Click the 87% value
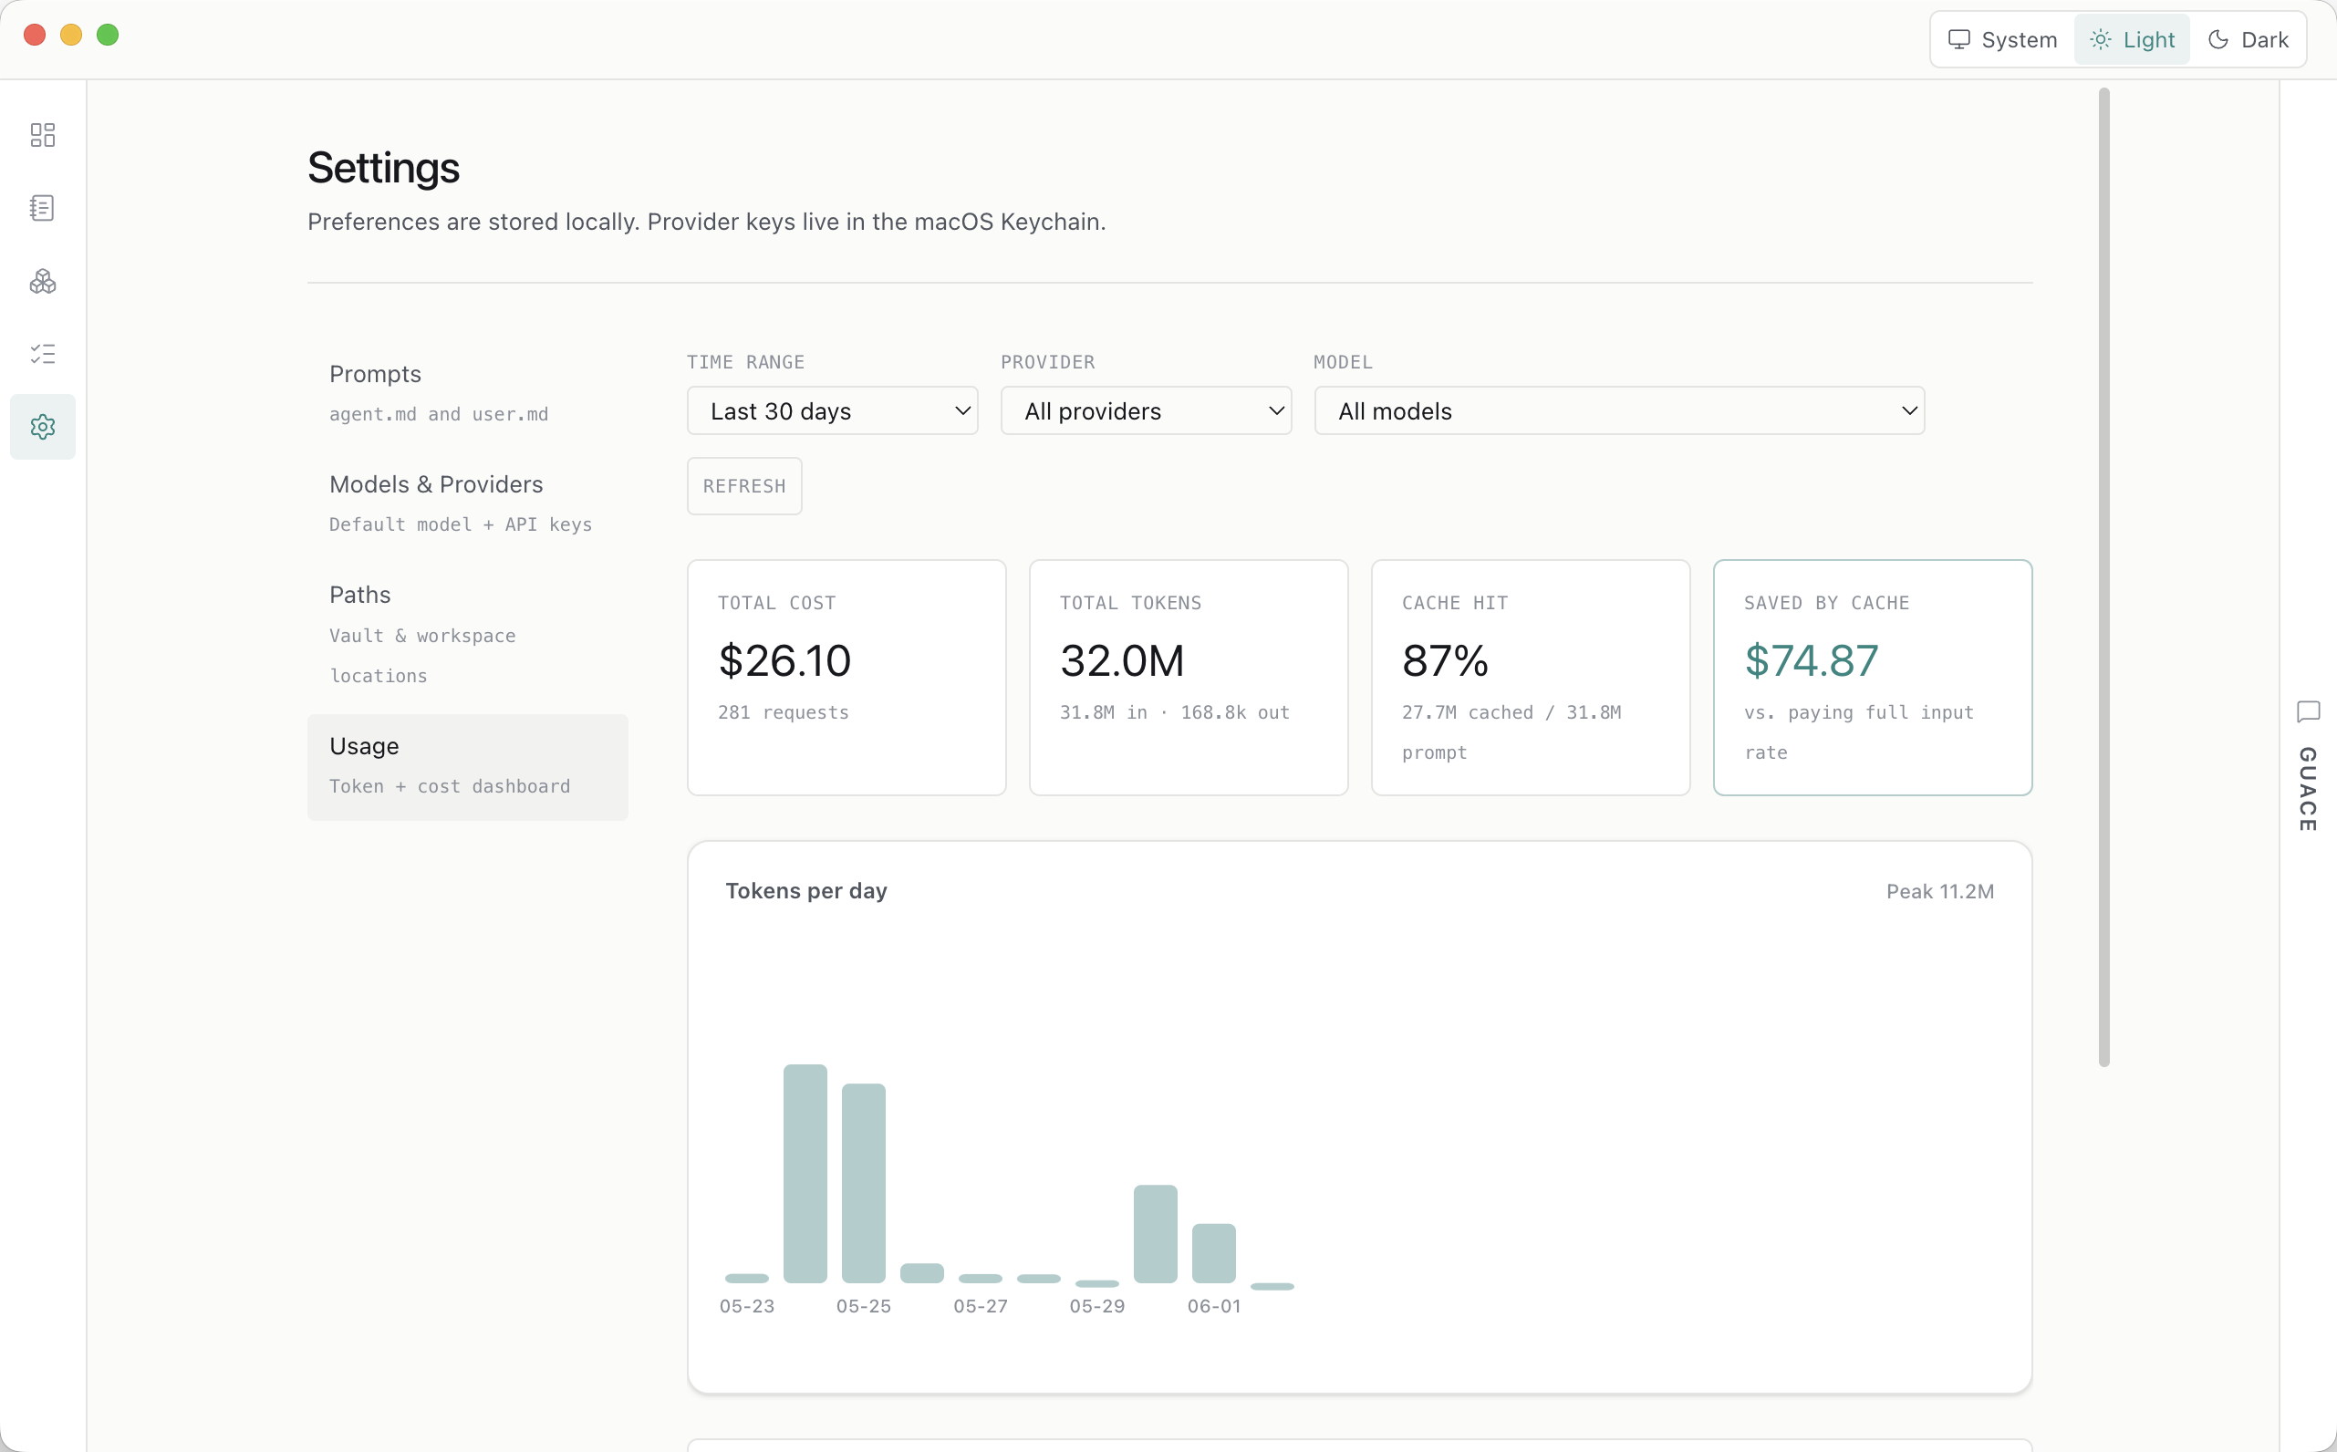The image size is (2337, 1452). 1445,660
